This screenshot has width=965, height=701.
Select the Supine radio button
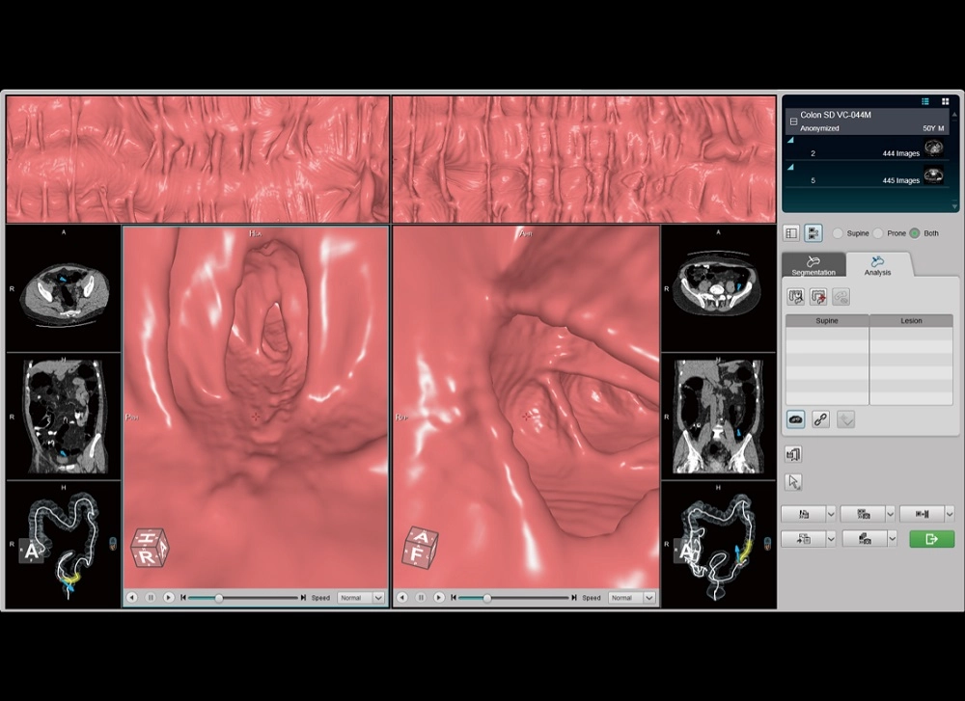838,233
